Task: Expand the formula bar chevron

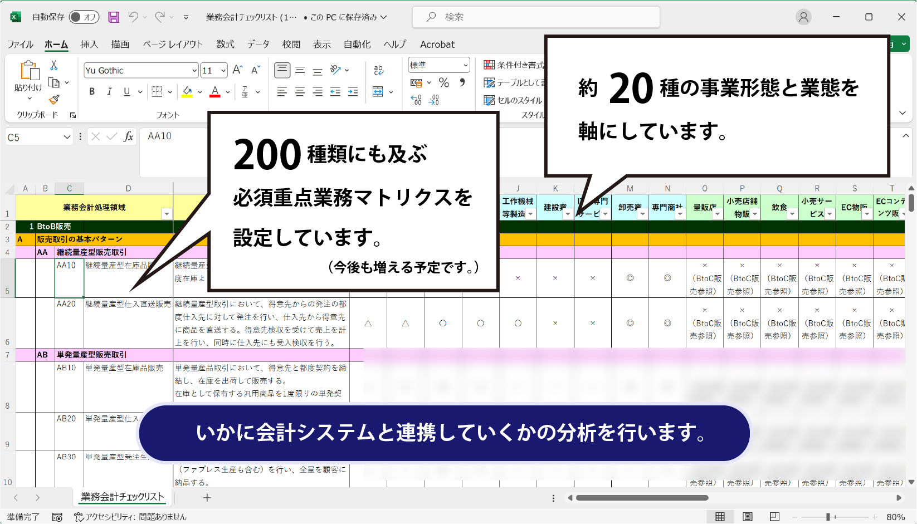Action: point(906,136)
